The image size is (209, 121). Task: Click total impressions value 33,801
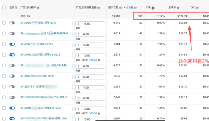coord(116,16)
